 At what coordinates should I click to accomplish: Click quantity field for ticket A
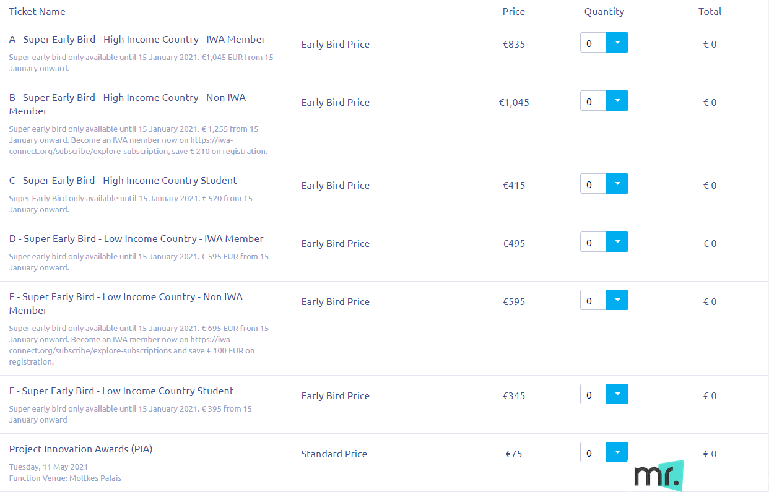(x=593, y=43)
